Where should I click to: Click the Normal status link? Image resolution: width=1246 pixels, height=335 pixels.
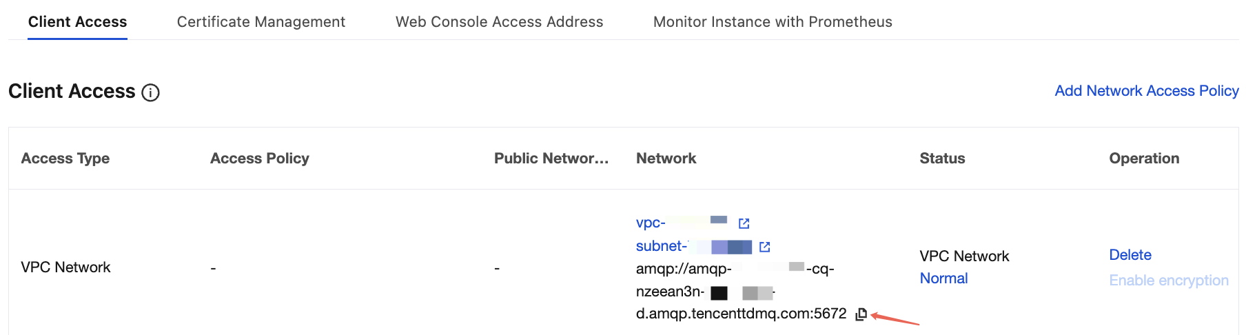943,278
